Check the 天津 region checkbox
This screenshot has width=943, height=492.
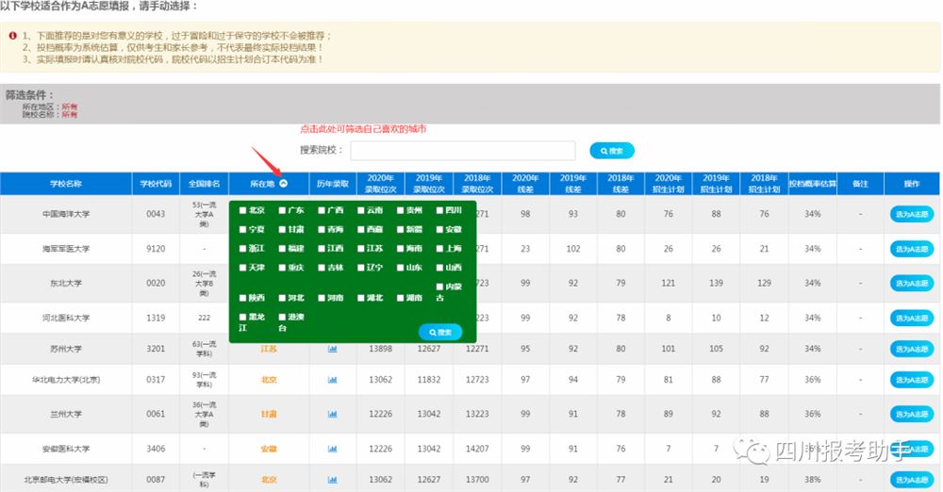[x=243, y=268]
